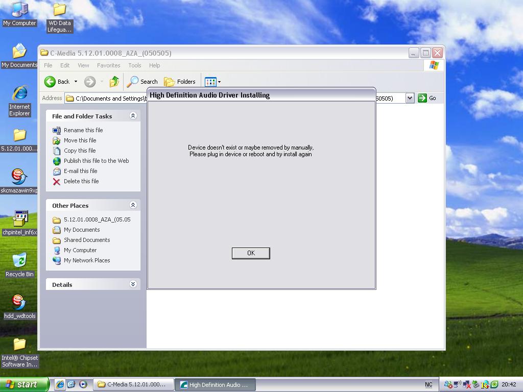The image size is (523, 392).
Task: Click into the Address bar path field
Action: 106,99
